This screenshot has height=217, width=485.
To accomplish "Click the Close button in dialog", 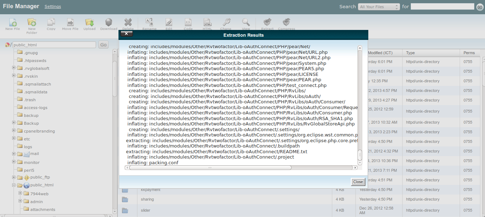I will [358, 182].
